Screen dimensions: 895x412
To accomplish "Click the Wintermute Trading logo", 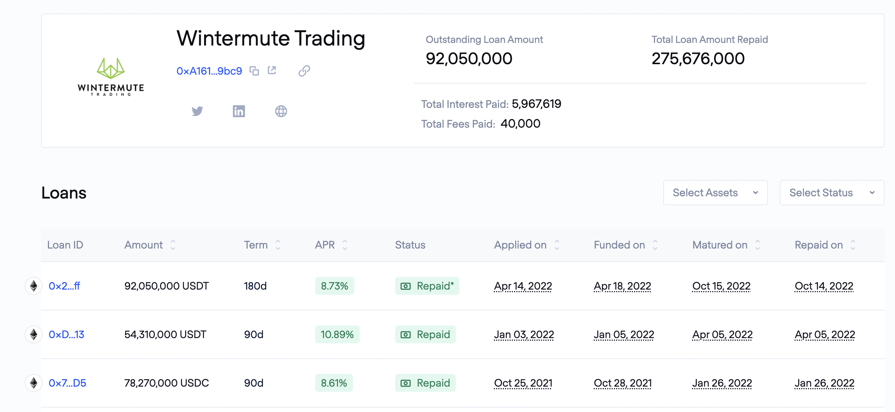I will click(111, 77).
